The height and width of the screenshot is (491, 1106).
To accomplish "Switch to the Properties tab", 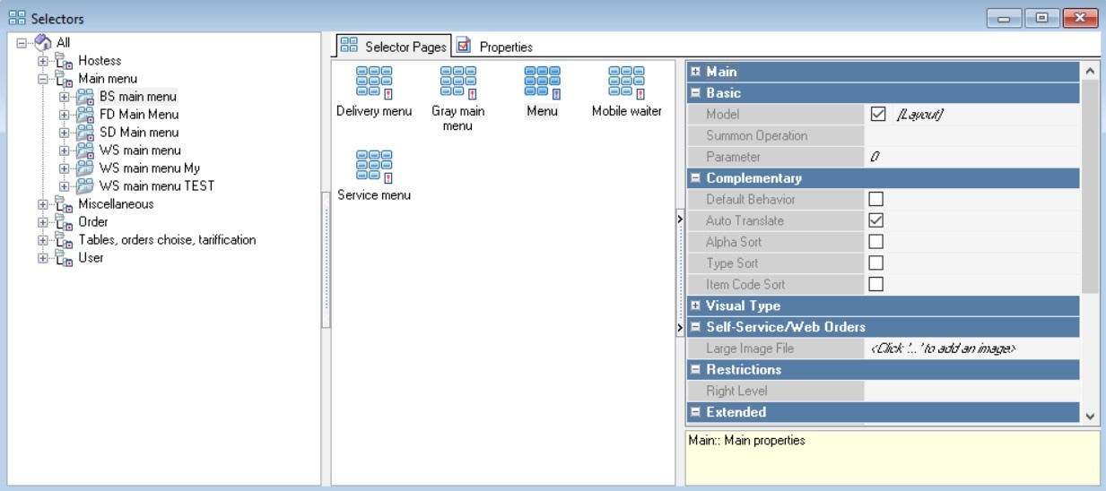I will coord(495,47).
